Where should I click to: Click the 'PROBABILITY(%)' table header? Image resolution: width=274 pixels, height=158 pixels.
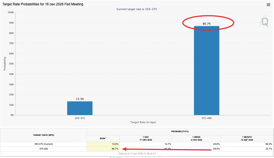coord(180,132)
